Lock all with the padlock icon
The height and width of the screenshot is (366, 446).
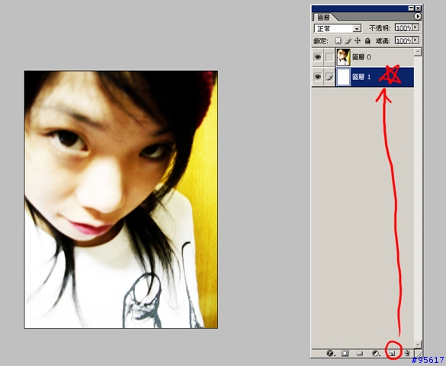coord(367,40)
